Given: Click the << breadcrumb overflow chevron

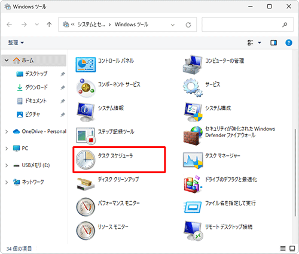Looking at the screenshot, I should click(x=73, y=25).
